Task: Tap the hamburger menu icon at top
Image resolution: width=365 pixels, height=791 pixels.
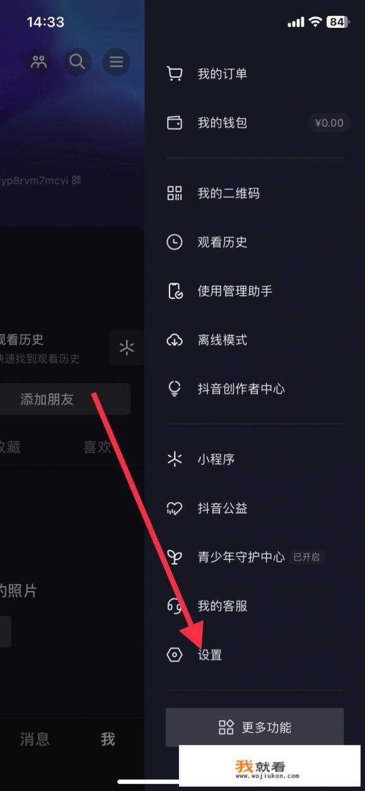Action: (x=116, y=62)
